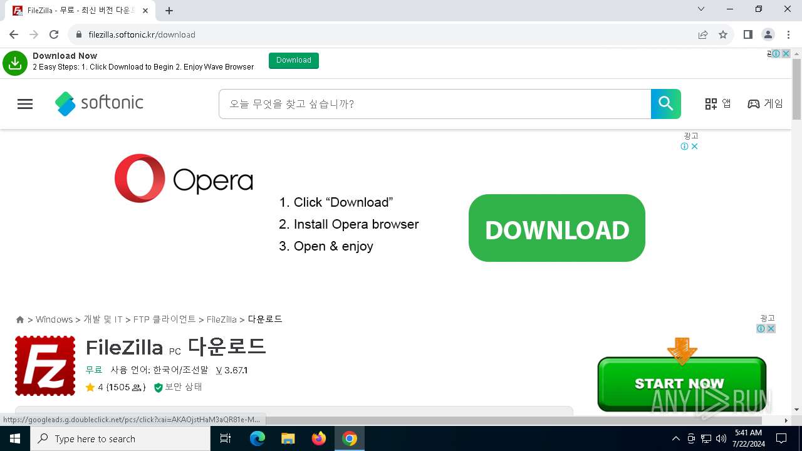Viewport: 802px width, 451px height.
Task: Select the FileZilla tab
Action: pyautogui.click(x=80, y=11)
